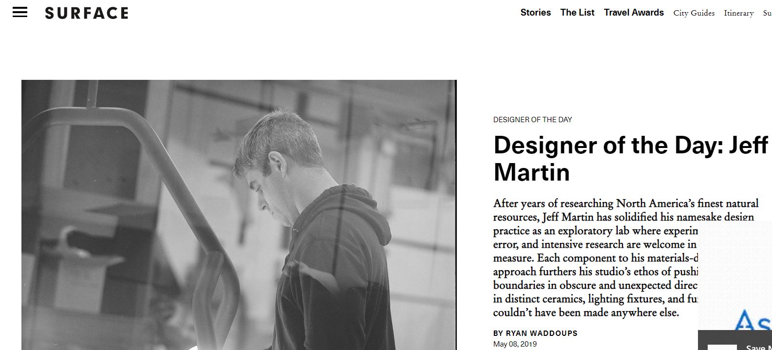The height and width of the screenshot is (350, 772).
Task: Click the Save button in dark bar
Action: pos(759,347)
